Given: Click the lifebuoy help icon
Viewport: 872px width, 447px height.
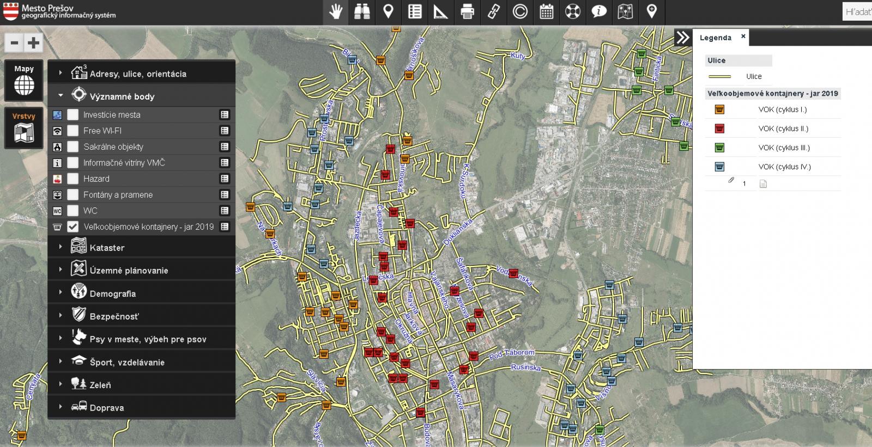Looking at the screenshot, I should (573, 11).
